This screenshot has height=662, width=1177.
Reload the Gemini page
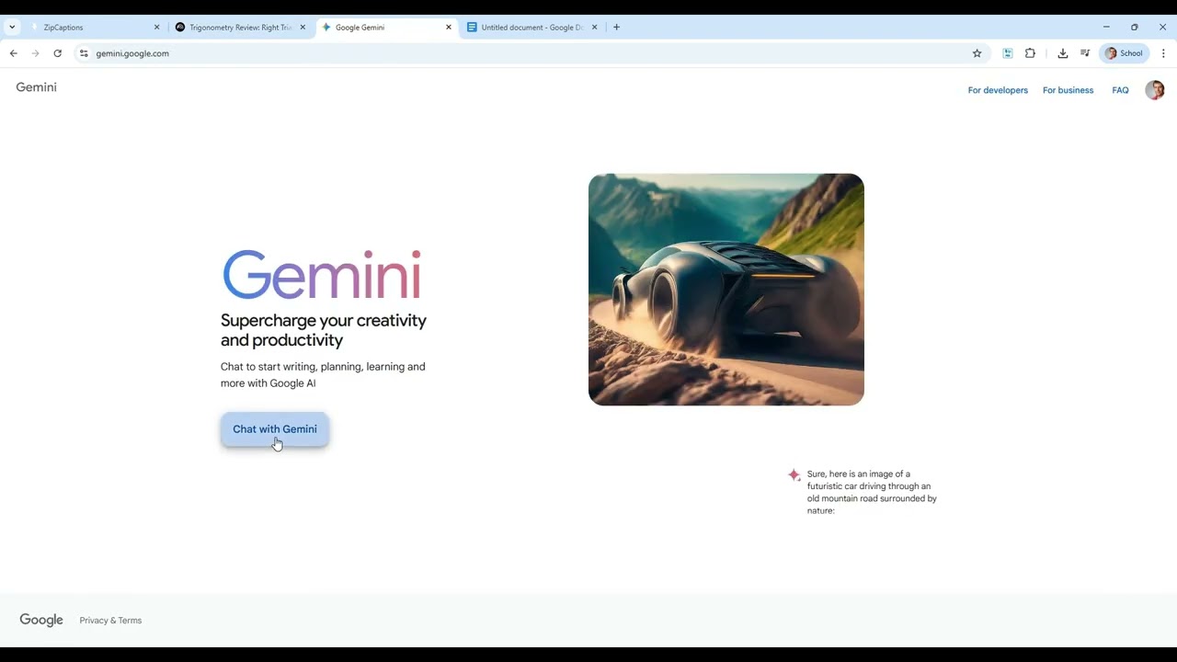click(57, 53)
